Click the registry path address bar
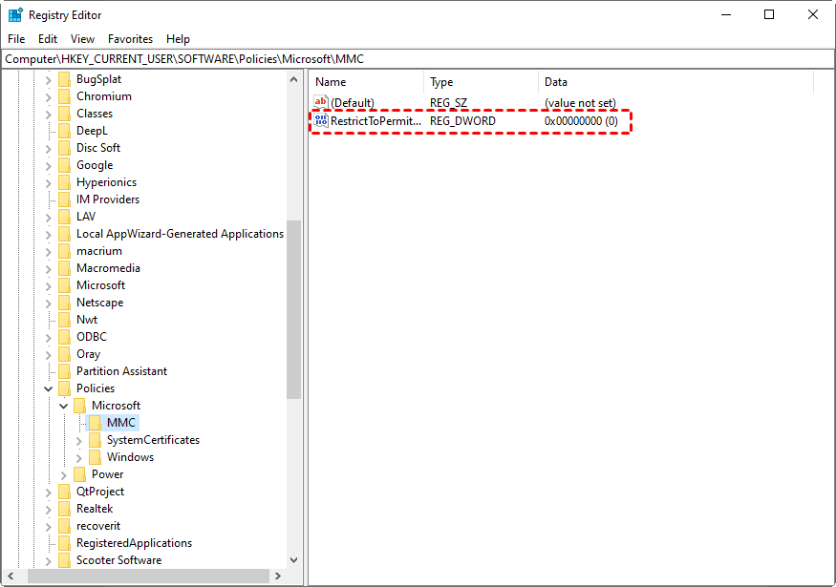The image size is (836, 587). pos(418,59)
